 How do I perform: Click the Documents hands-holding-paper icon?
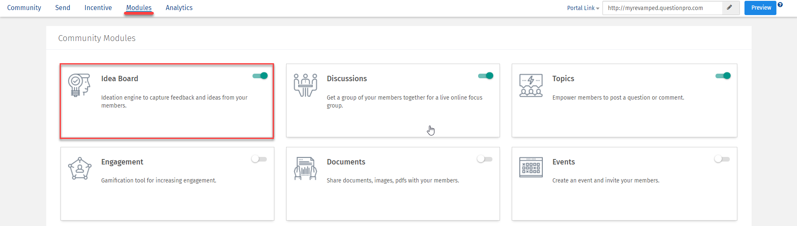click(x=305, y=168)
